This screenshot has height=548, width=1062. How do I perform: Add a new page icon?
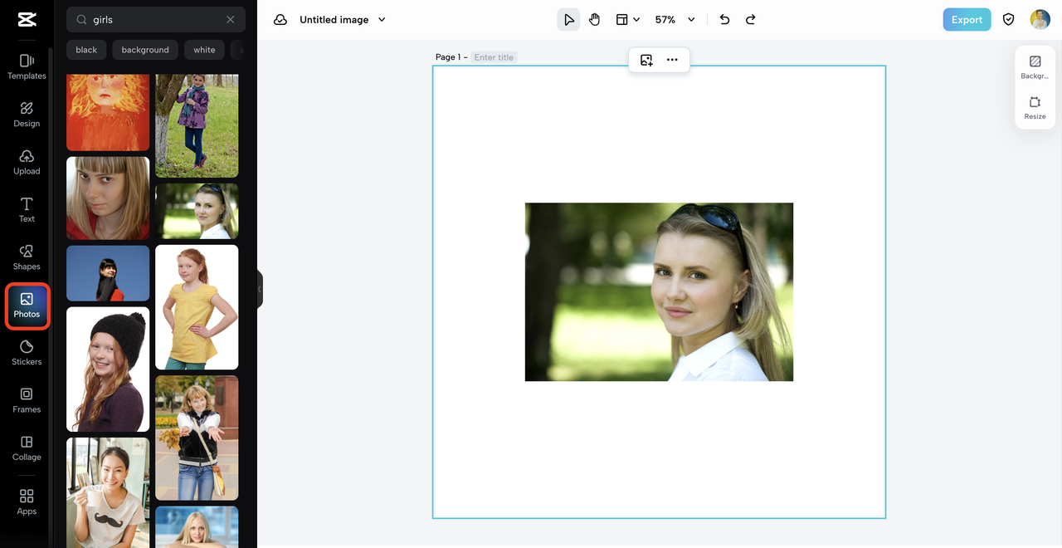tap(646, 60)
